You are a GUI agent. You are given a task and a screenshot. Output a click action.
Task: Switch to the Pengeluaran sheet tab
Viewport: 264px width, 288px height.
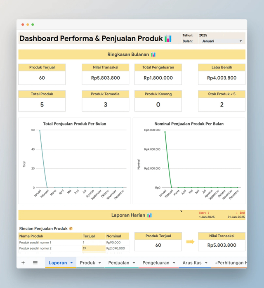[x=156, y=263]
